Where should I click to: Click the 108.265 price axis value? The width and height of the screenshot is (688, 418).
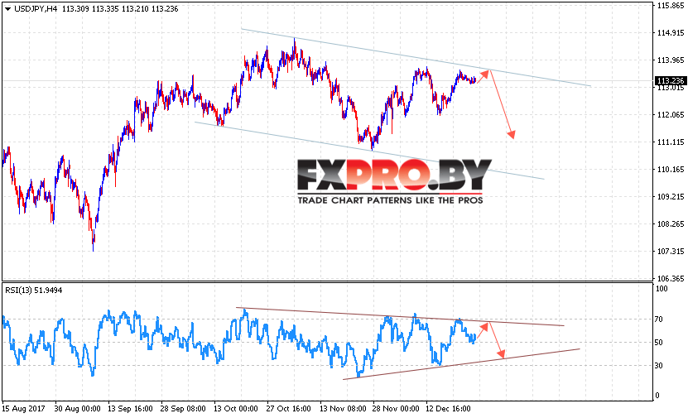coord(670,224)
